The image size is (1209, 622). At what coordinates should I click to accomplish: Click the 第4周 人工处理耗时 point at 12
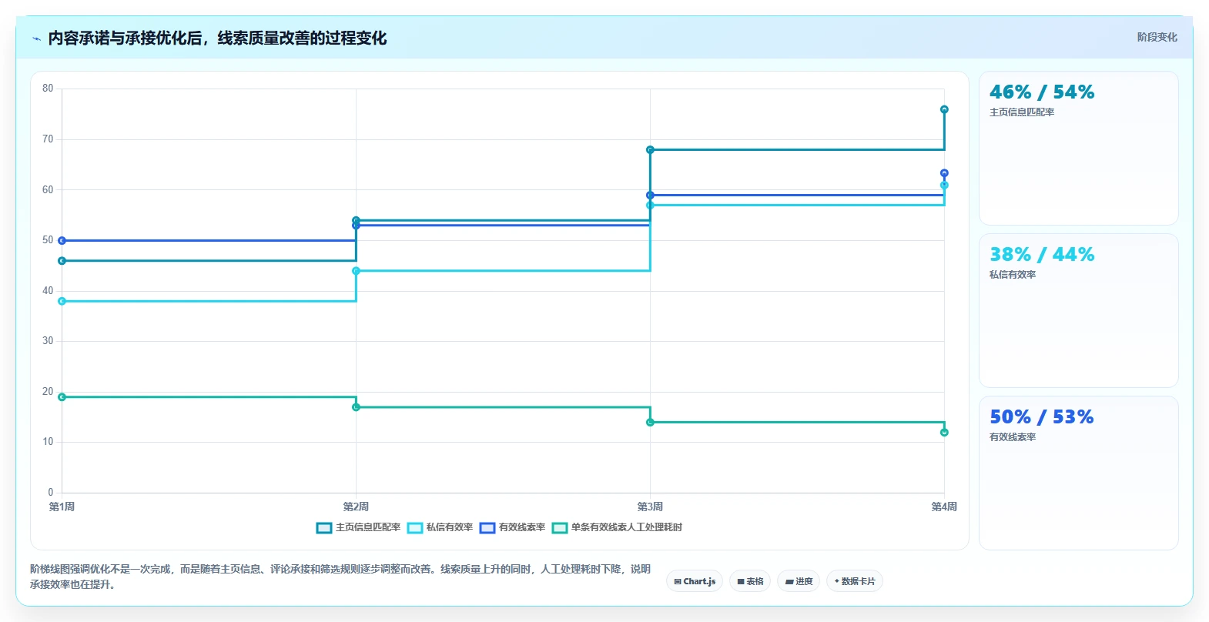click(944, 433)
